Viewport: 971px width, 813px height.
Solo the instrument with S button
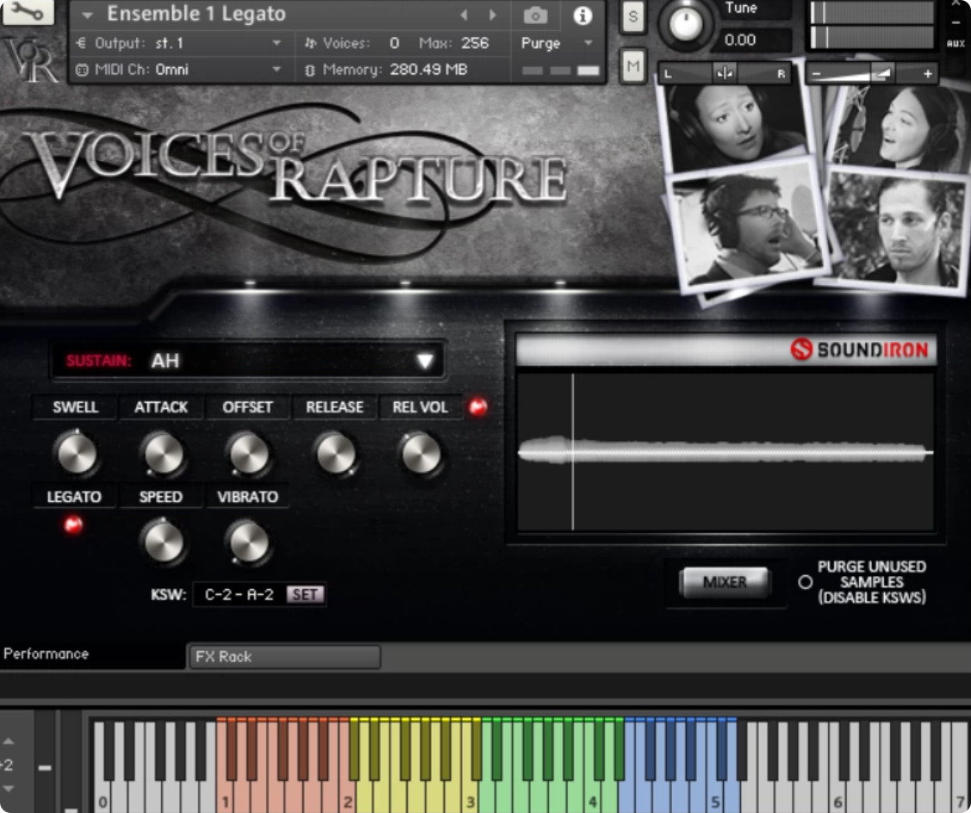[x=633, y=16]
